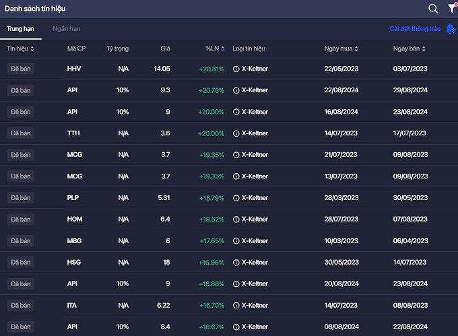Open the filter funnel icon
The image size is (458, 336).
(x=452, y=9)
